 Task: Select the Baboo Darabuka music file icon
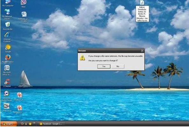[142, 3]
